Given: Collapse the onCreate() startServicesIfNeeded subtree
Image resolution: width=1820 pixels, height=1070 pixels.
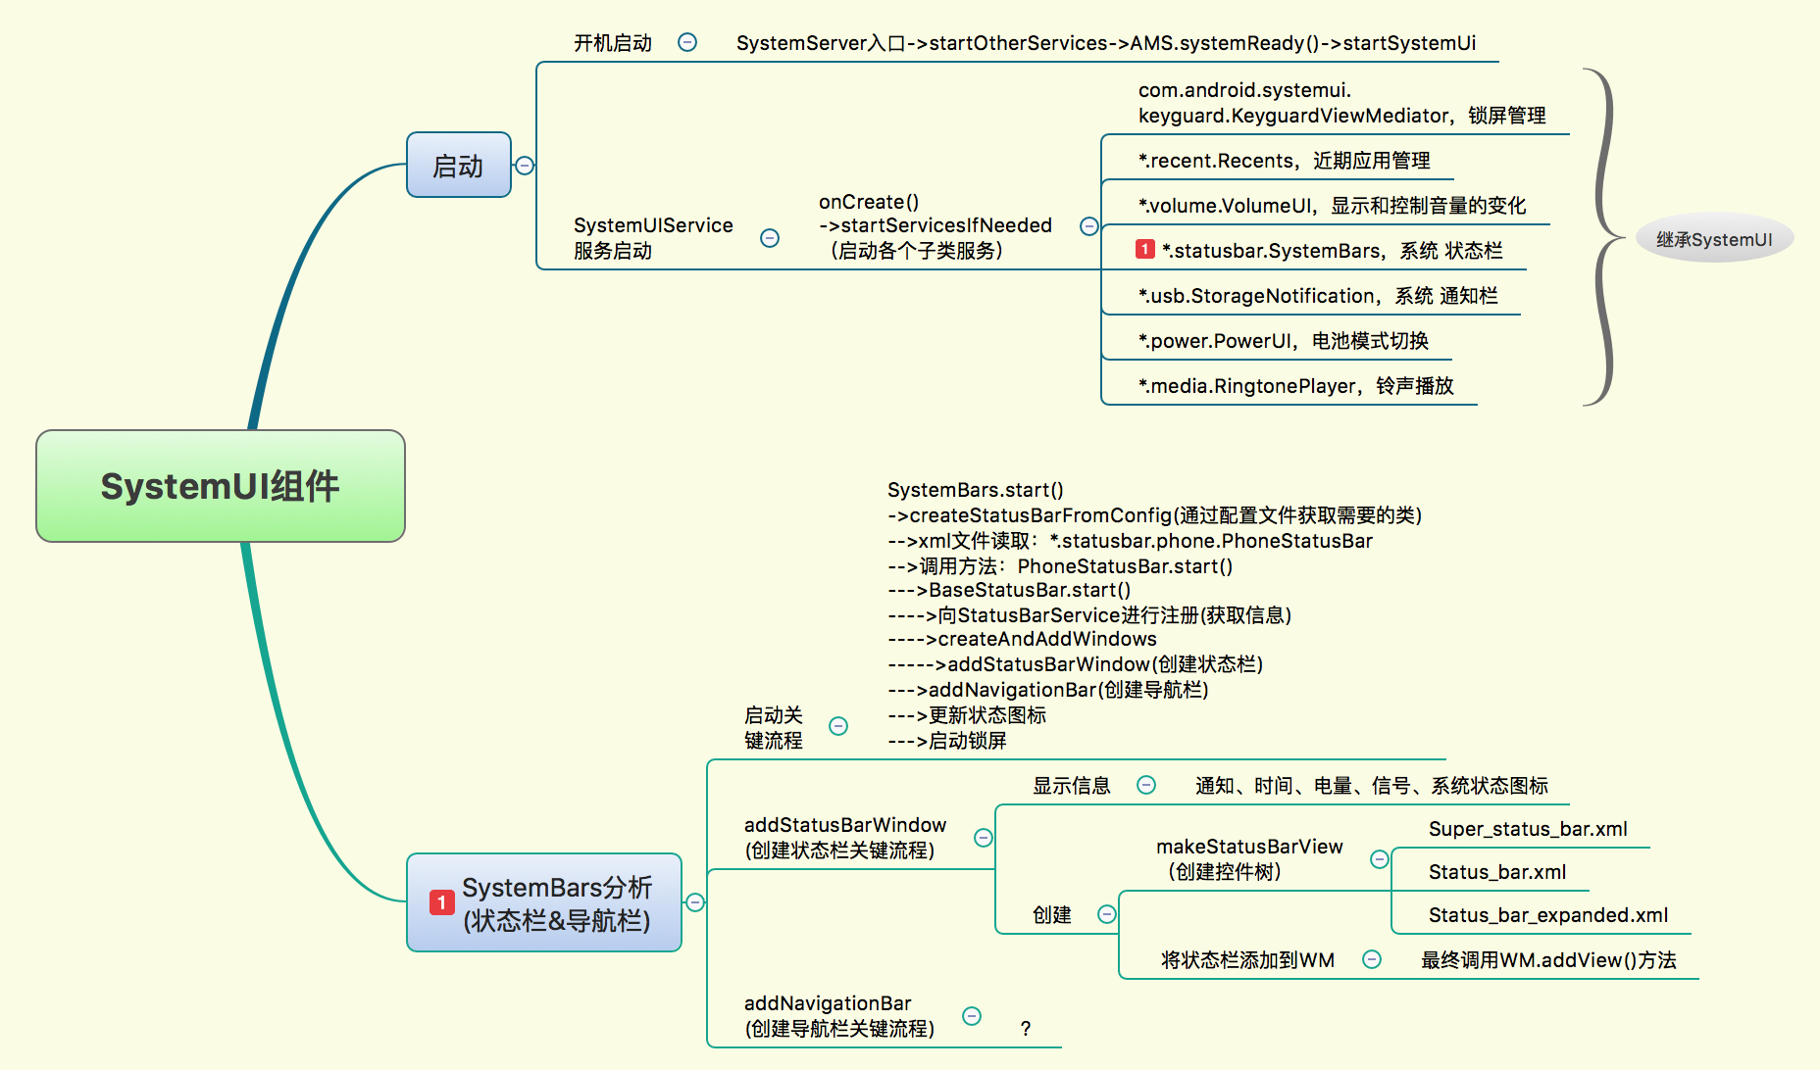Looking at the screenshot, I should coord(1088,225).
